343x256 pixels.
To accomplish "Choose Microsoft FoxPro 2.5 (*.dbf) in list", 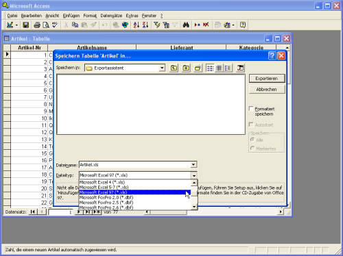I will pos(135,203).
